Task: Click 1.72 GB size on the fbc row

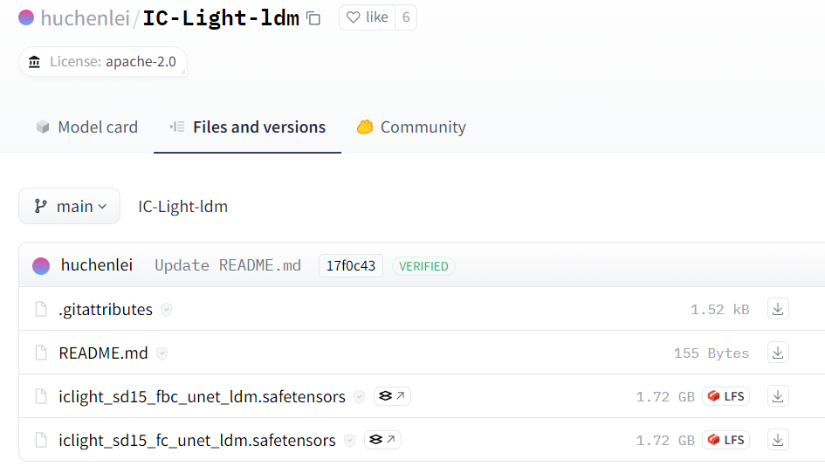Action: click(x=665, y=397)
